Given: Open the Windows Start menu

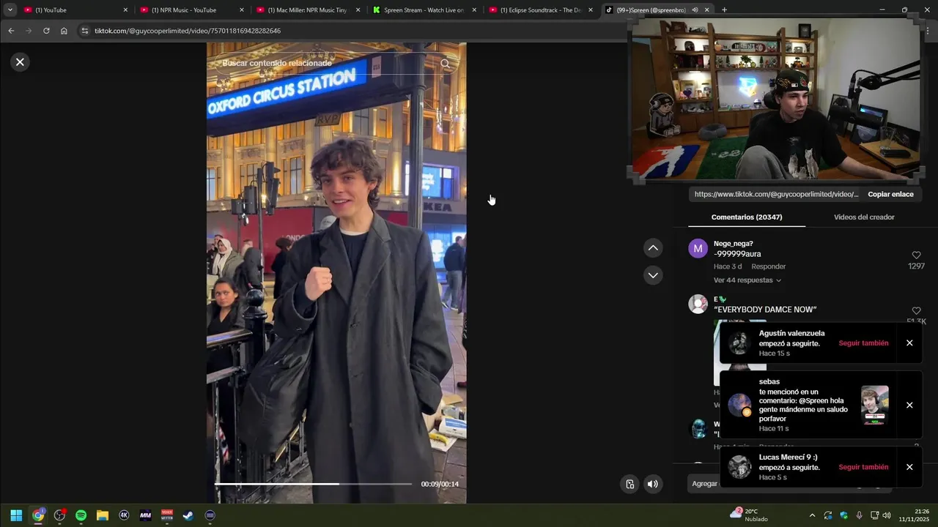Looking at the screenshot, I should [16, 515].
